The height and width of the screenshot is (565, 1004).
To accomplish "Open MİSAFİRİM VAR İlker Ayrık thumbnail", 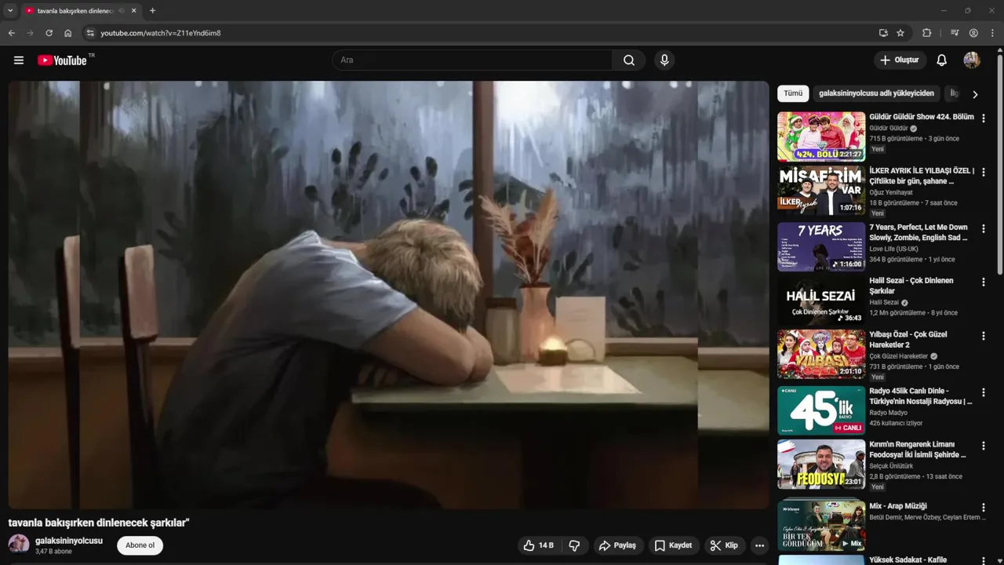I will click(x=821, y=190).
